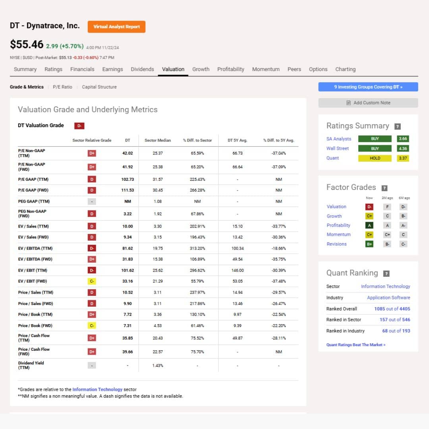429x429 pixels.
Task: Click the D+ grade badge for P/E Non-GAAP (TTM)
Action: [92, 153]
